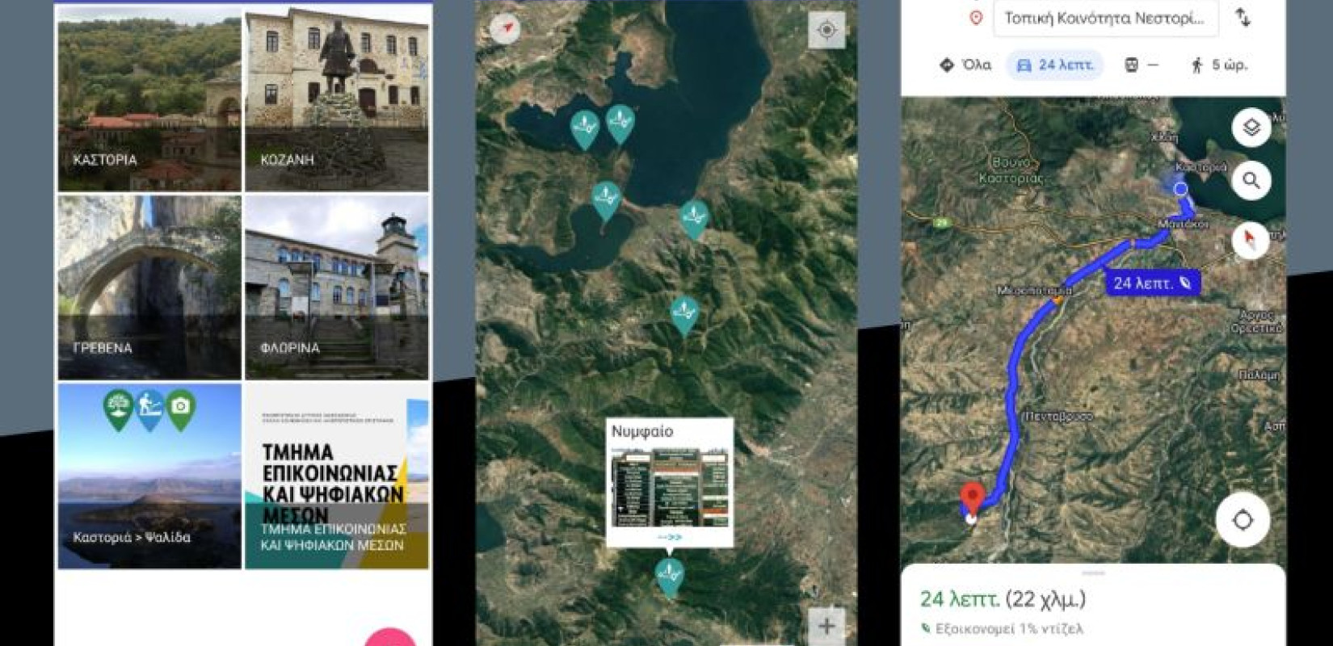The image size is (1333, 646).
Task: Edit destination field Τοπική Κοινότητα Νεστορί
Action: (1104, 19)
